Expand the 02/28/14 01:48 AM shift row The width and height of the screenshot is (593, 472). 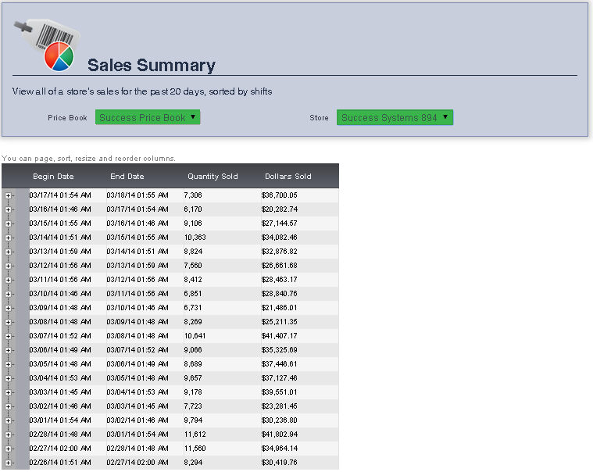pyautogui.click(x=9, y=434)
